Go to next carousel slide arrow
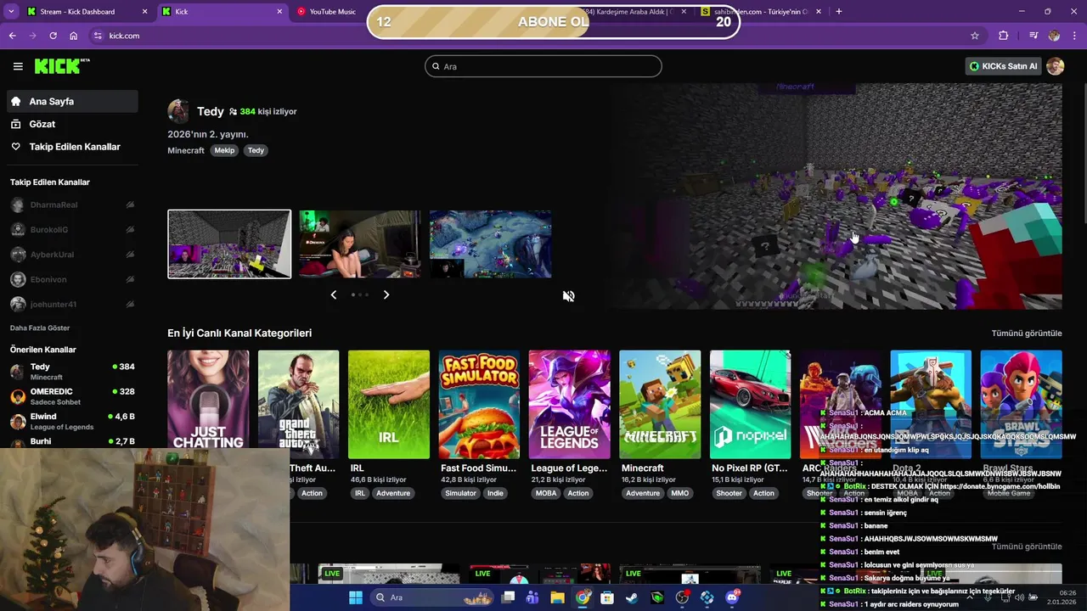The height and width of the screenshot is (611, 1087). pyautogui.click(x=386, y=294)
